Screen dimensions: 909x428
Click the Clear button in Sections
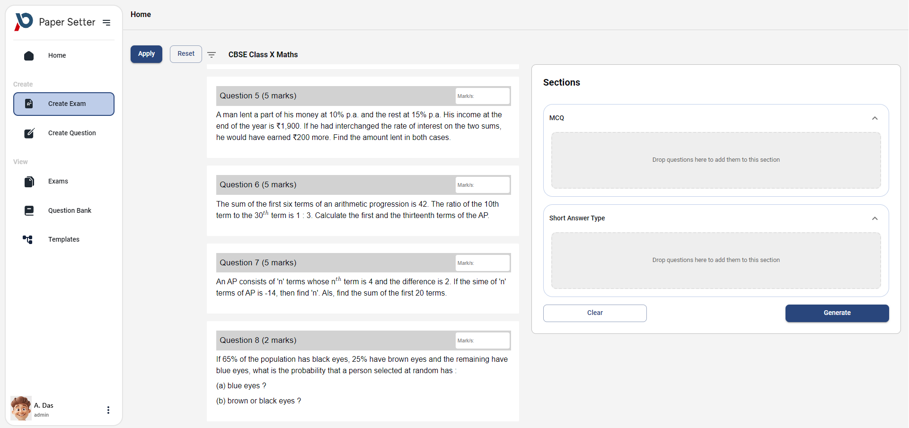click(x=595, y=313)
